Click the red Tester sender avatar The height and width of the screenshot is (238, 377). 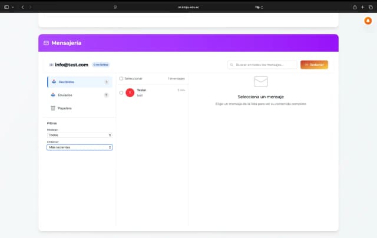(x=130, y=92)
